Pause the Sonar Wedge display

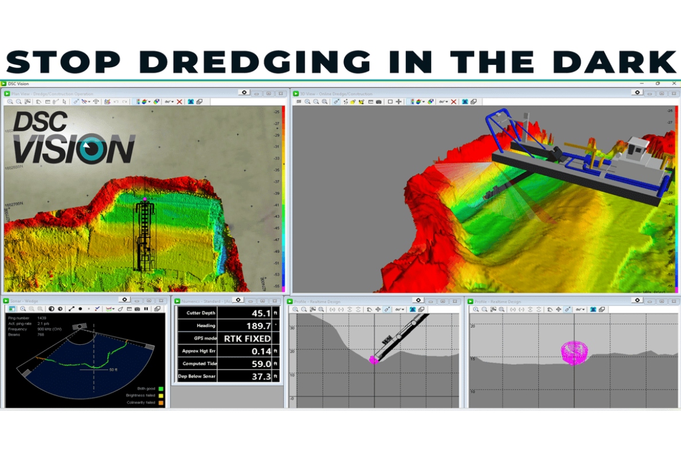click(x=146, y=309)
